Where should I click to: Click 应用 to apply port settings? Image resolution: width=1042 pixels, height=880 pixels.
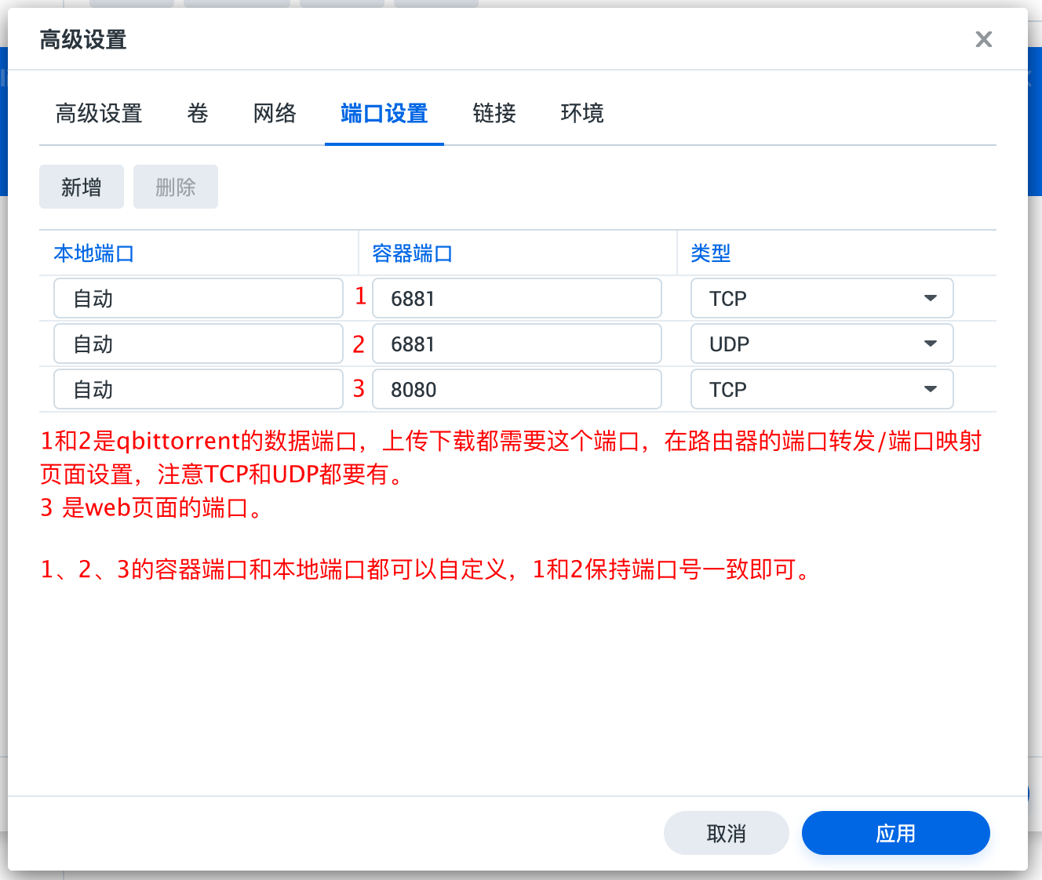(x=896, y=833)
